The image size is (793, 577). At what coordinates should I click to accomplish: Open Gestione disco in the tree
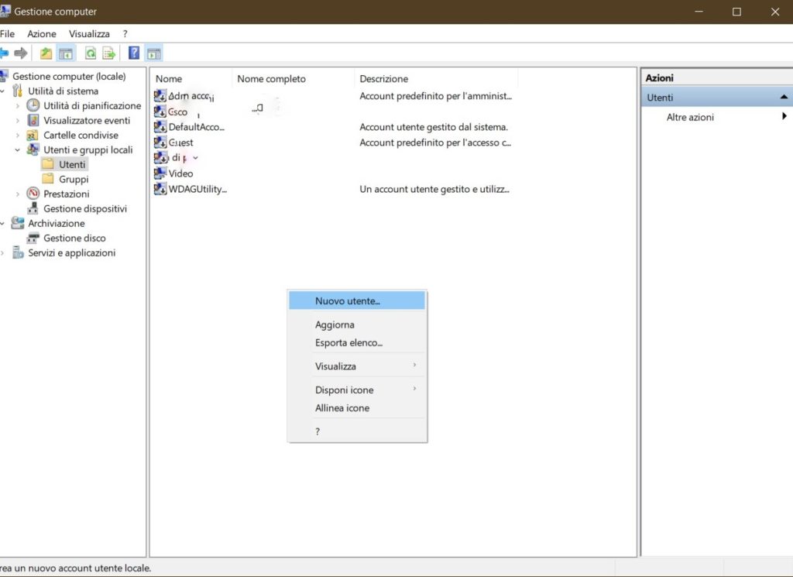point(74,238)
